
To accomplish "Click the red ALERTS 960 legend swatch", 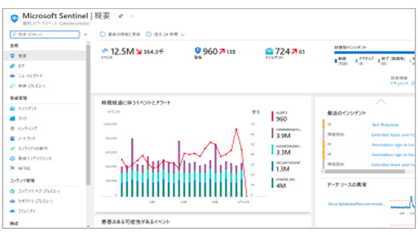I will [x=272, y=117].
